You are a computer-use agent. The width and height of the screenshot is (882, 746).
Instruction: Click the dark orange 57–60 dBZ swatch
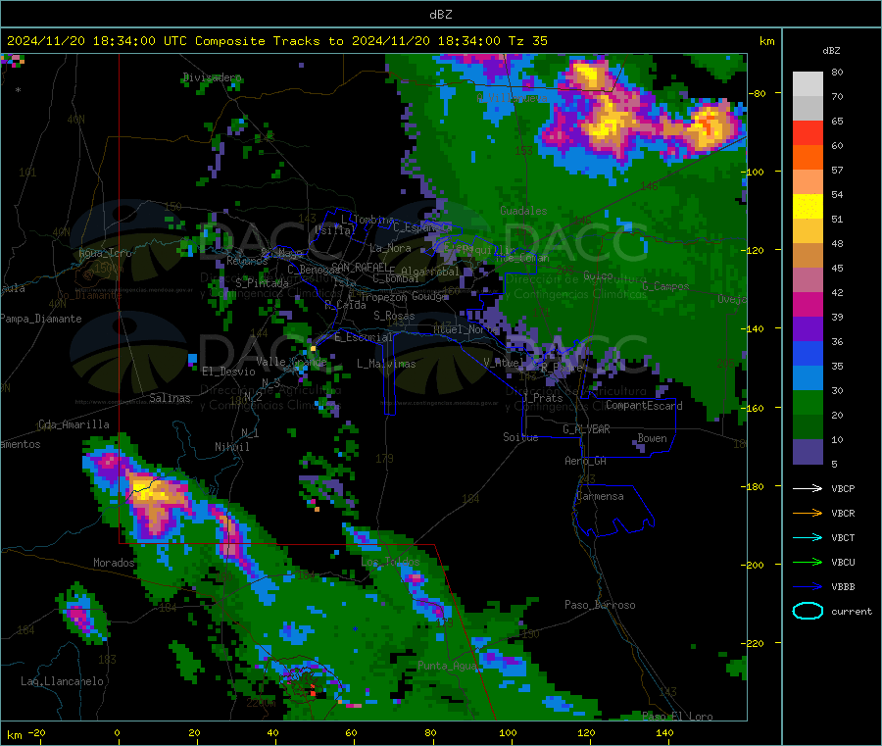pyautogui.click(x=808, y=158)
